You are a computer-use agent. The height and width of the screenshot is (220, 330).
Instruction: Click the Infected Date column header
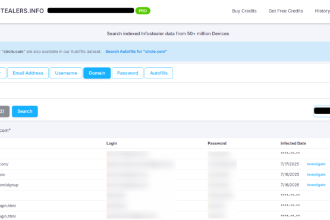click(293, 143)
